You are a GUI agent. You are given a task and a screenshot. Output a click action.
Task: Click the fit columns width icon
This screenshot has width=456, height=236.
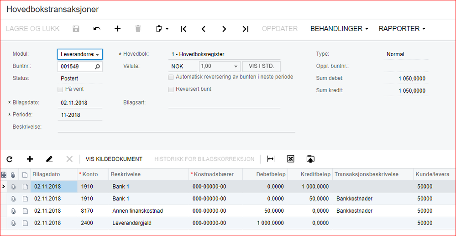pos(271,158)
